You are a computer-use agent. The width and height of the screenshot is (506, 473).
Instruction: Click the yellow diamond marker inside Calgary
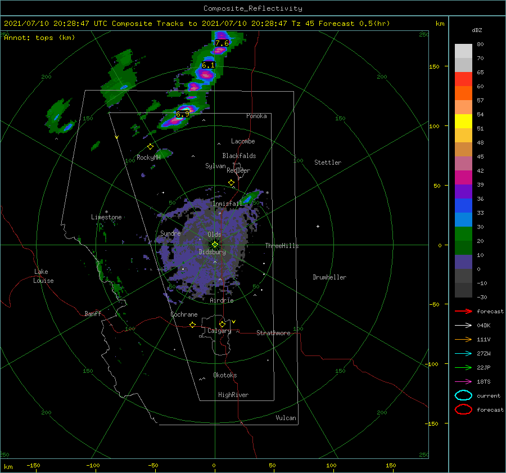pos(222,324)
